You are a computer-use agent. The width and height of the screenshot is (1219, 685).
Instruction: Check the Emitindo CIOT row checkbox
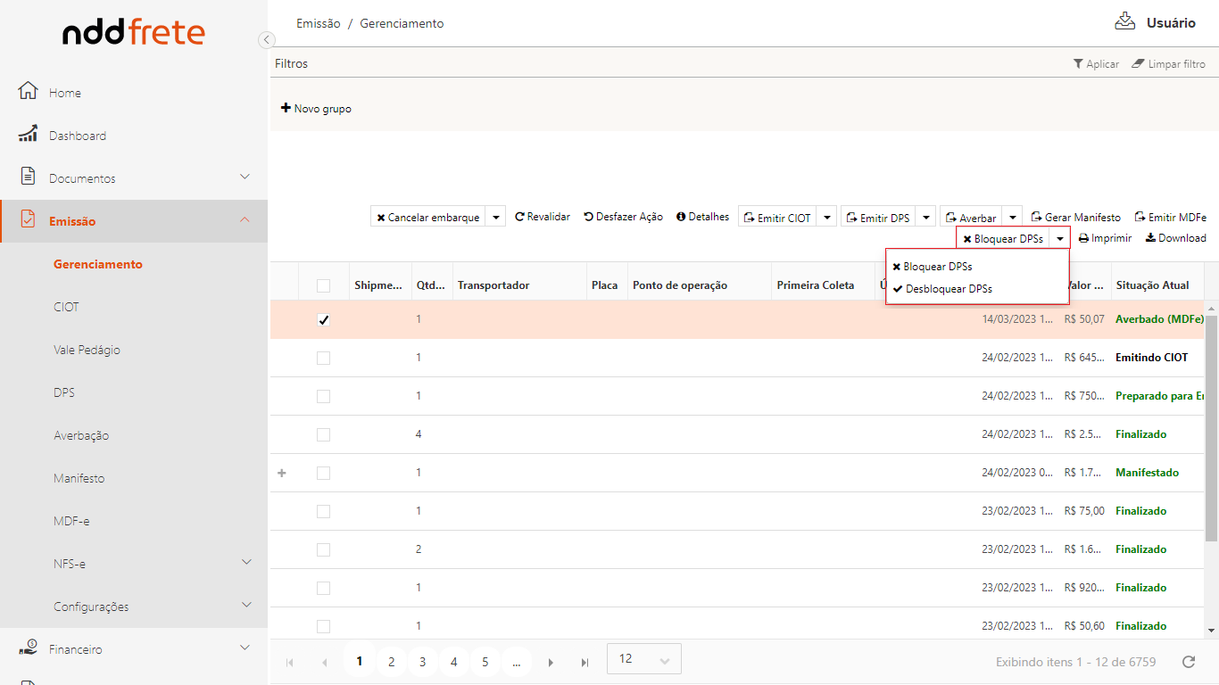point(324,358)
